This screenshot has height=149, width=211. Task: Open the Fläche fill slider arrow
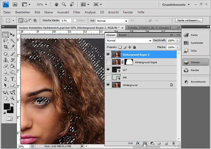pos(178,47)
